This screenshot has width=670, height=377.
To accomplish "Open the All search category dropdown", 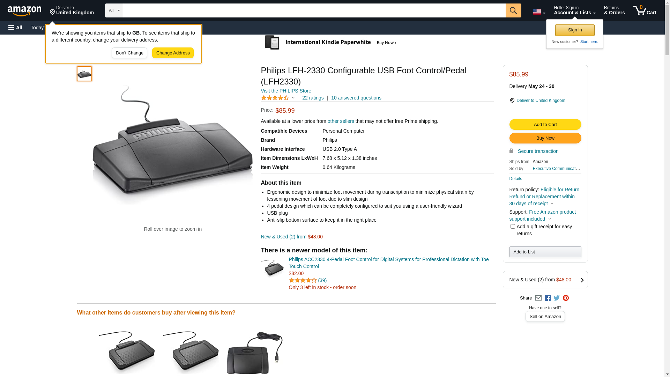I will click(114, 10).
